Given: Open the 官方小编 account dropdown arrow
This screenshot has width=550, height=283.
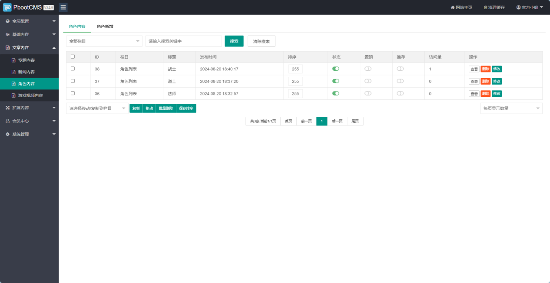Looking at the screenshot, I should pyautogui.click(x=541, y=7).
